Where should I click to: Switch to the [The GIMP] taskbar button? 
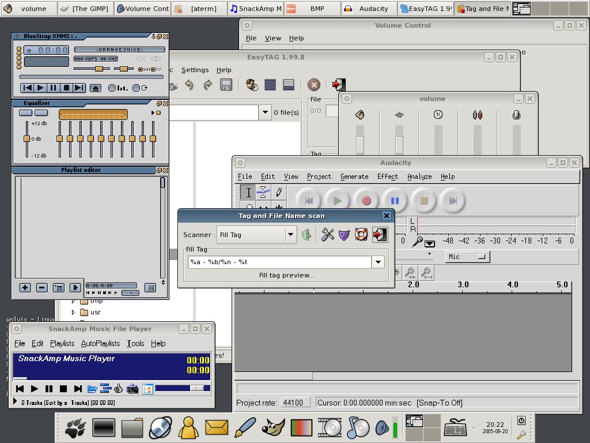click(86, 8)
